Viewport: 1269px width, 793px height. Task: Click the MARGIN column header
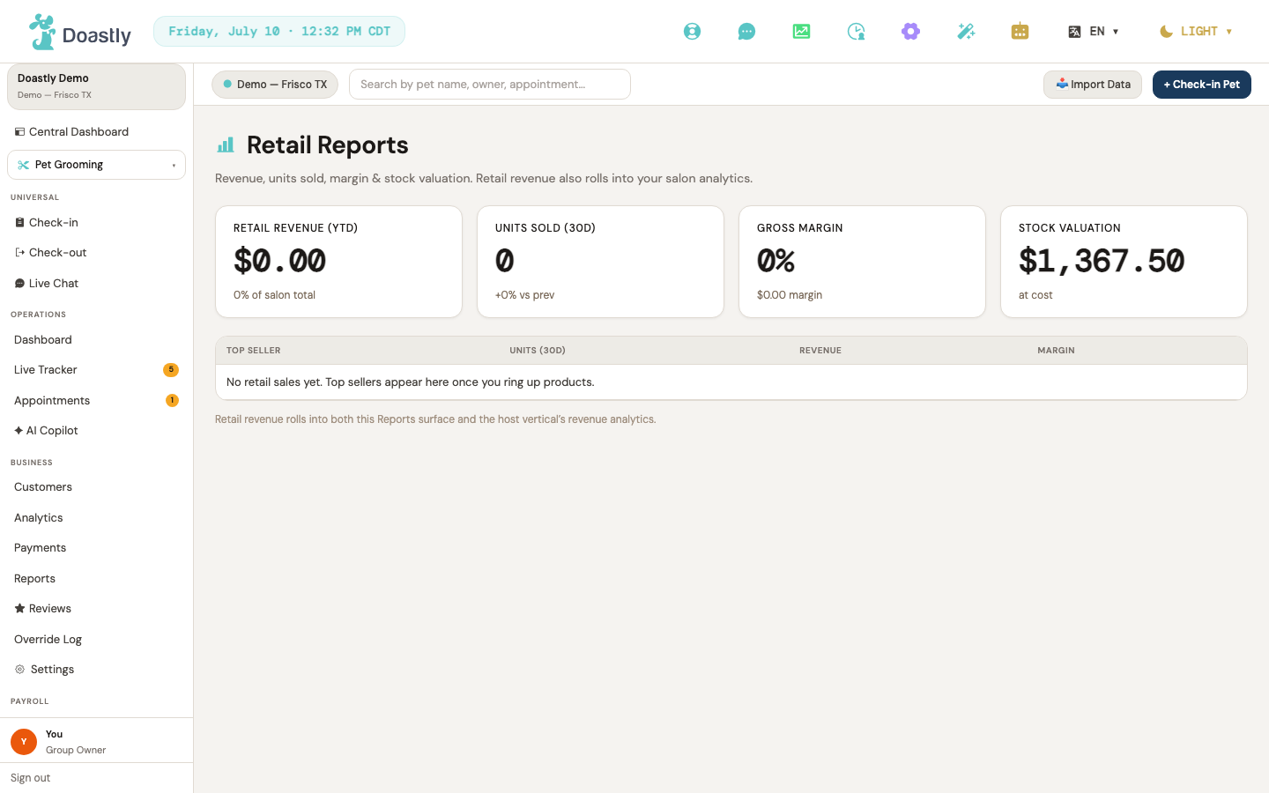pyautogui.click(x=1056, y=351)
